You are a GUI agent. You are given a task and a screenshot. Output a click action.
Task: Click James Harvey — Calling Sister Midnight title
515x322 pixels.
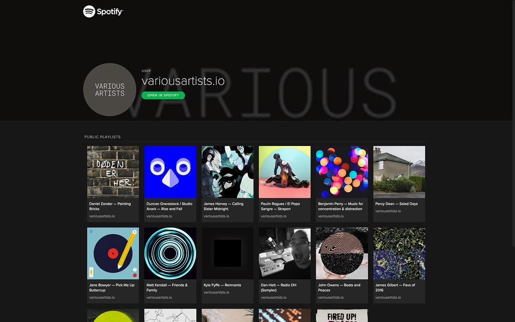click(223, 207)
